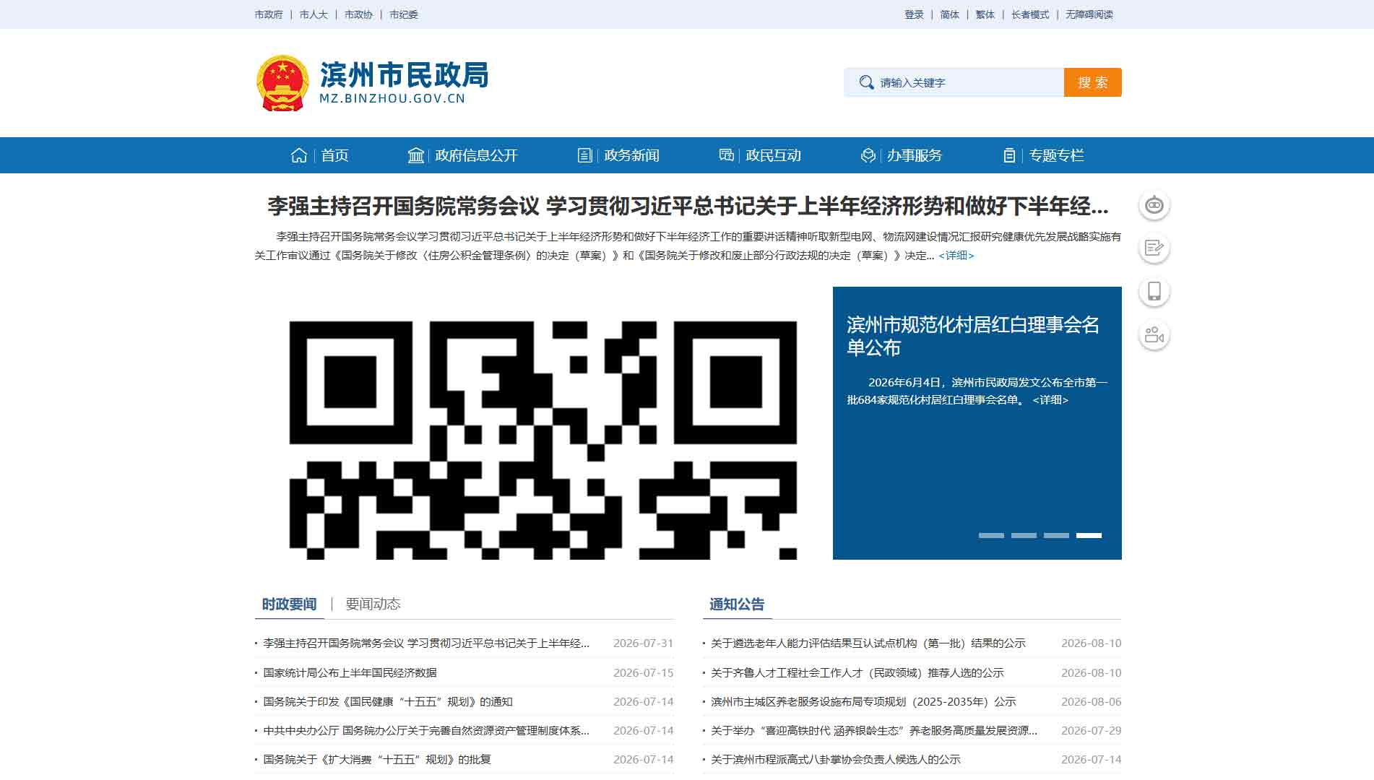Open the 首页 menu item

coord(334,155)
